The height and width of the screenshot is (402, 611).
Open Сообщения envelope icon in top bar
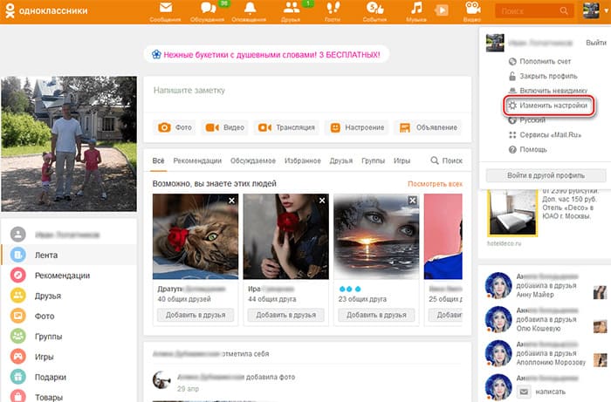(166, 8)
